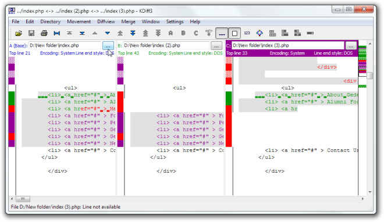Image resolution: width=384 pixels, height=222 pixels.
Task: Open the Edit menu
Action: 30,22
